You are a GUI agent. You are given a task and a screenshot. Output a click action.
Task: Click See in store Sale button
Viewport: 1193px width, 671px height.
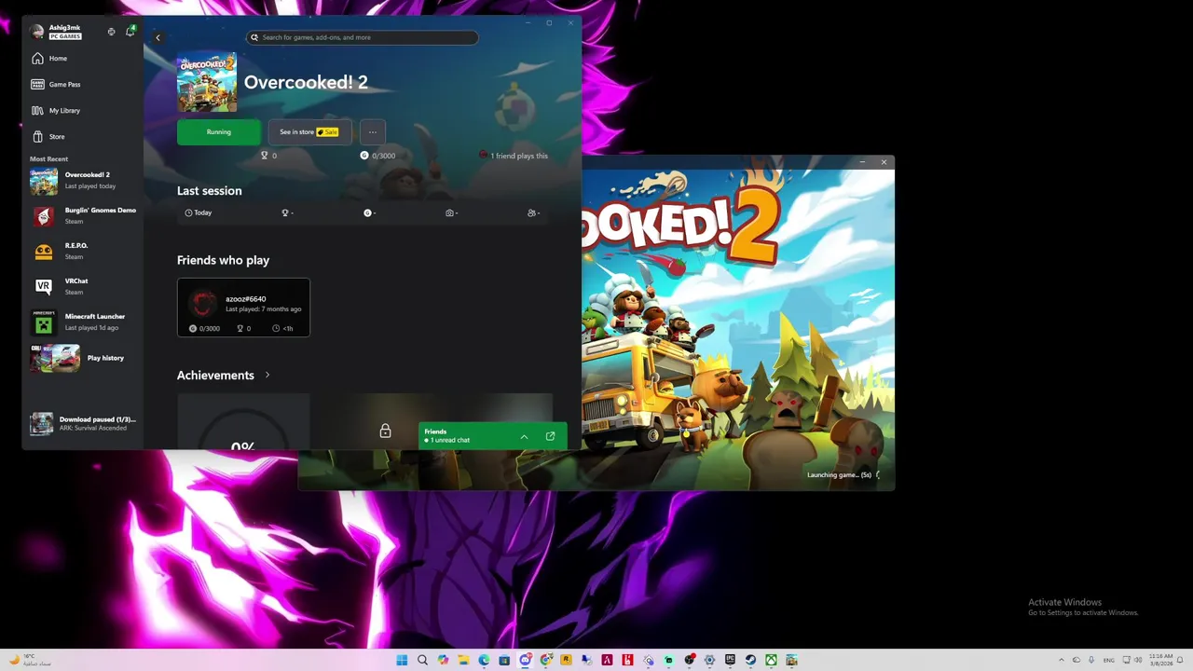309,131
